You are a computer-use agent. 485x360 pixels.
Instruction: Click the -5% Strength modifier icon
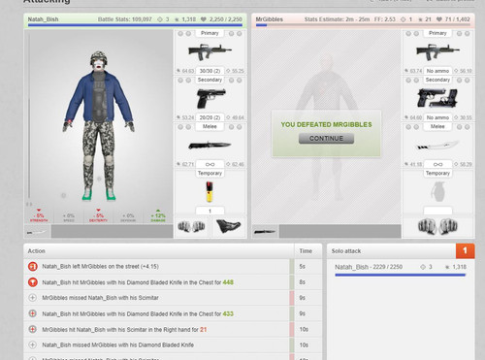pyautogui.click(x=39, y=215)
